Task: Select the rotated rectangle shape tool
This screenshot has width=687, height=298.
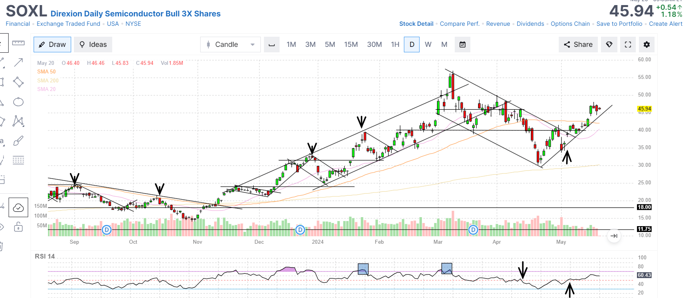Action: (x=18, y=82)
